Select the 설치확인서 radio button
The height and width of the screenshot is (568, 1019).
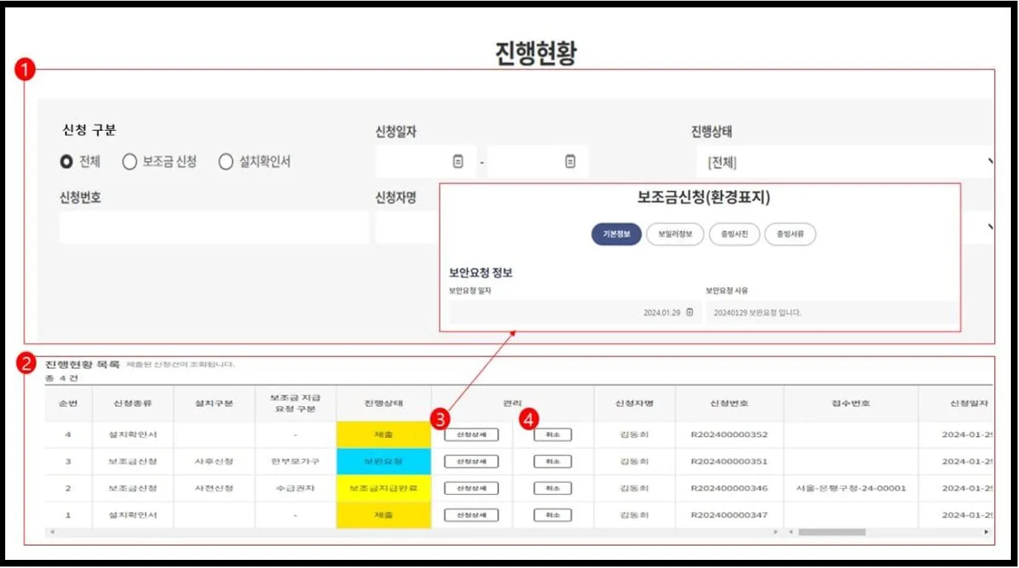point(226,161)
